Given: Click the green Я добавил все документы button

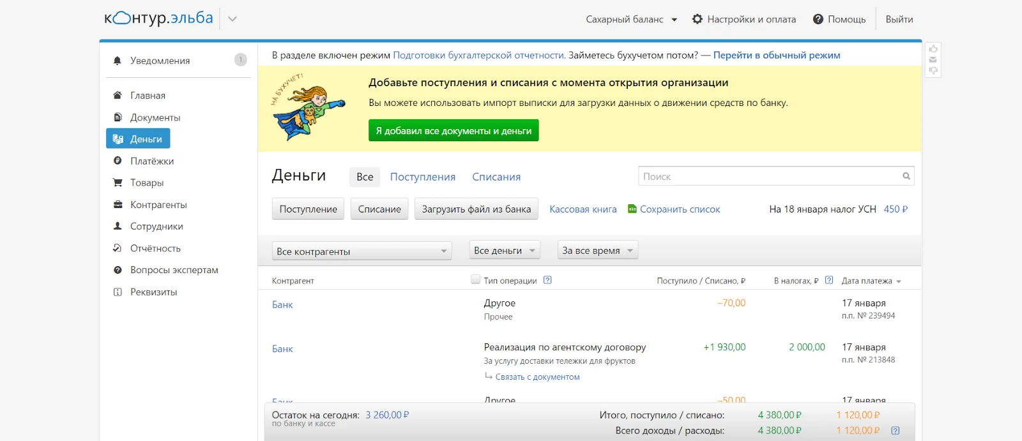Looking at the screenshot, I should [454, 130].
